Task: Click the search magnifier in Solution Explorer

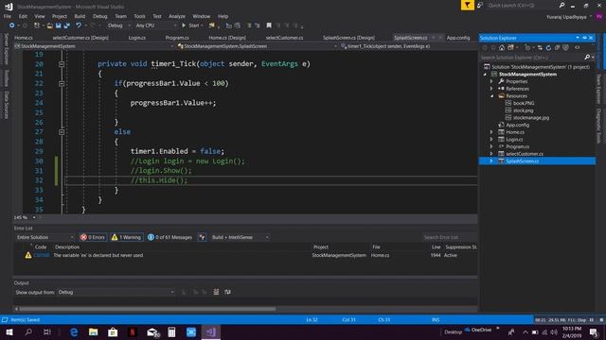Action: point(587,57)
